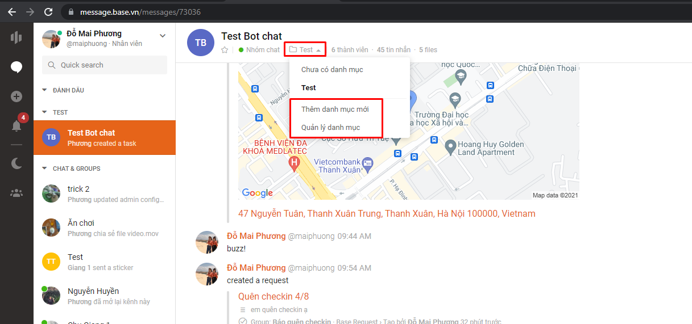Screen dimensions: 692x324
Task: Open the notifications bell with badge 4
Action: (x=16, y=126)
